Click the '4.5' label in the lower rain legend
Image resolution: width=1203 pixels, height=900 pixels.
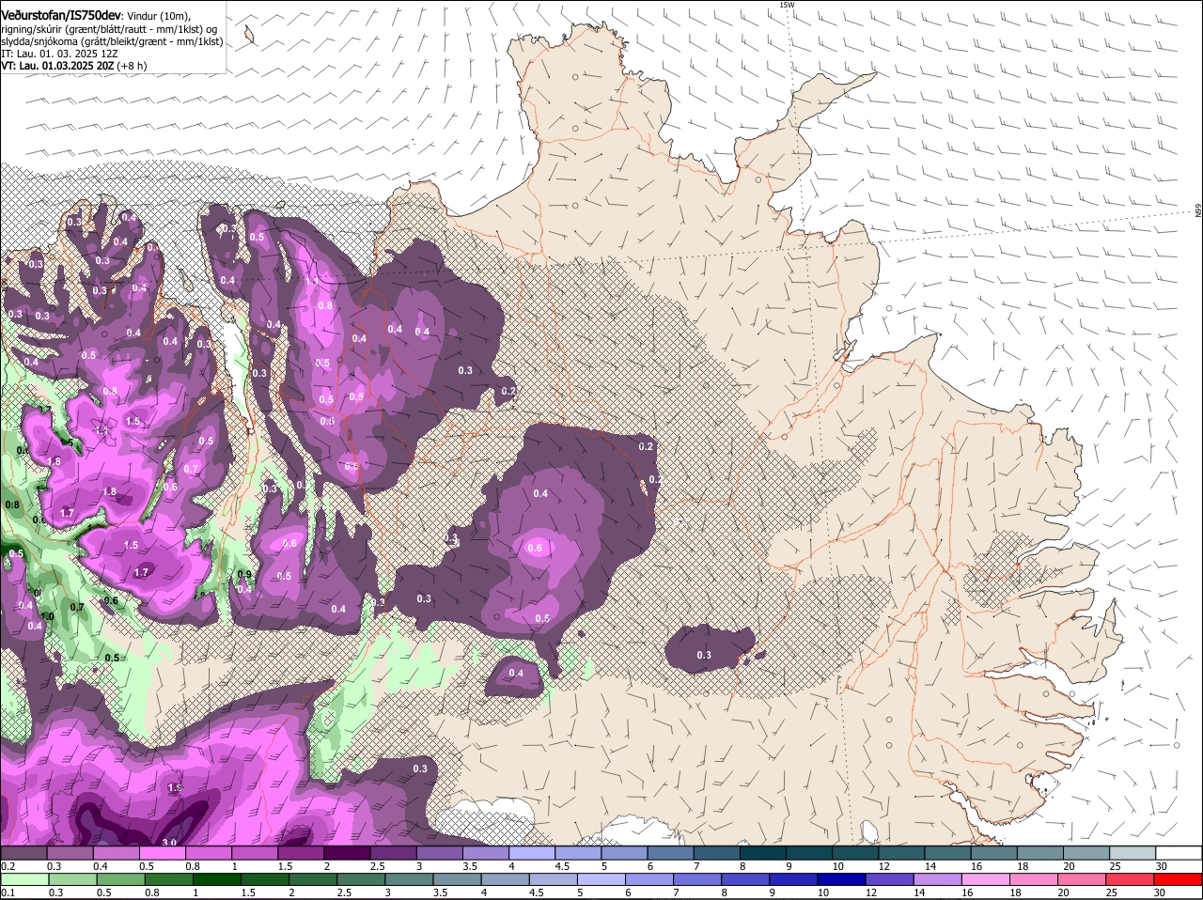click(537, 892)
